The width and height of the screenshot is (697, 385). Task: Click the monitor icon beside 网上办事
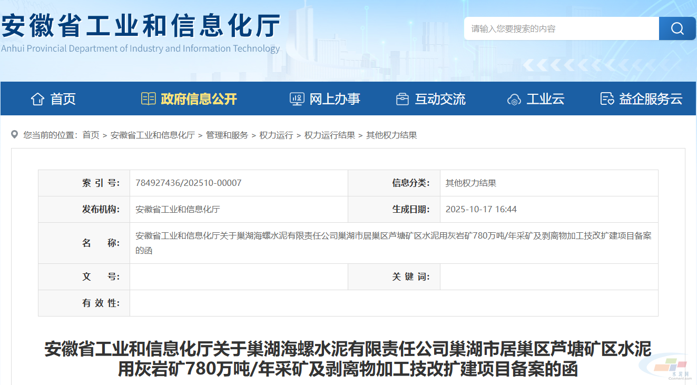[298, 98]
